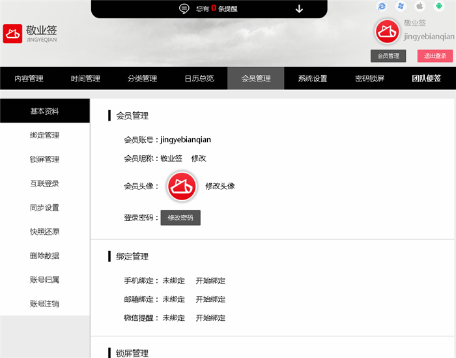Click the user avatar in the header
Viewport: 456px width, 358px height.
click(x=387, y=32)
